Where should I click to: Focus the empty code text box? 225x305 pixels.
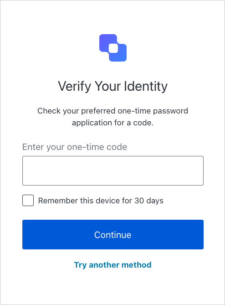pyautogui.click(x=113, y=171)
